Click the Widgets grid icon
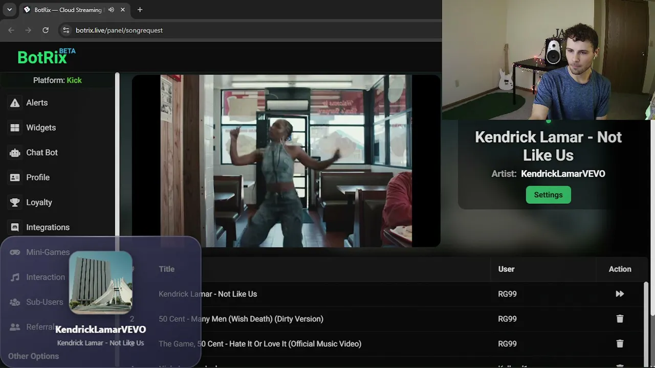The height and width of the screenshot is (368, 655). [x=15, y=128]
